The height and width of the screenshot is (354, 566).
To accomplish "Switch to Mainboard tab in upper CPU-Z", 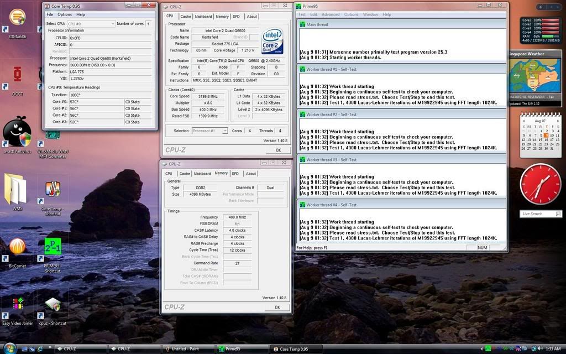I will click(x=203, y=17).
